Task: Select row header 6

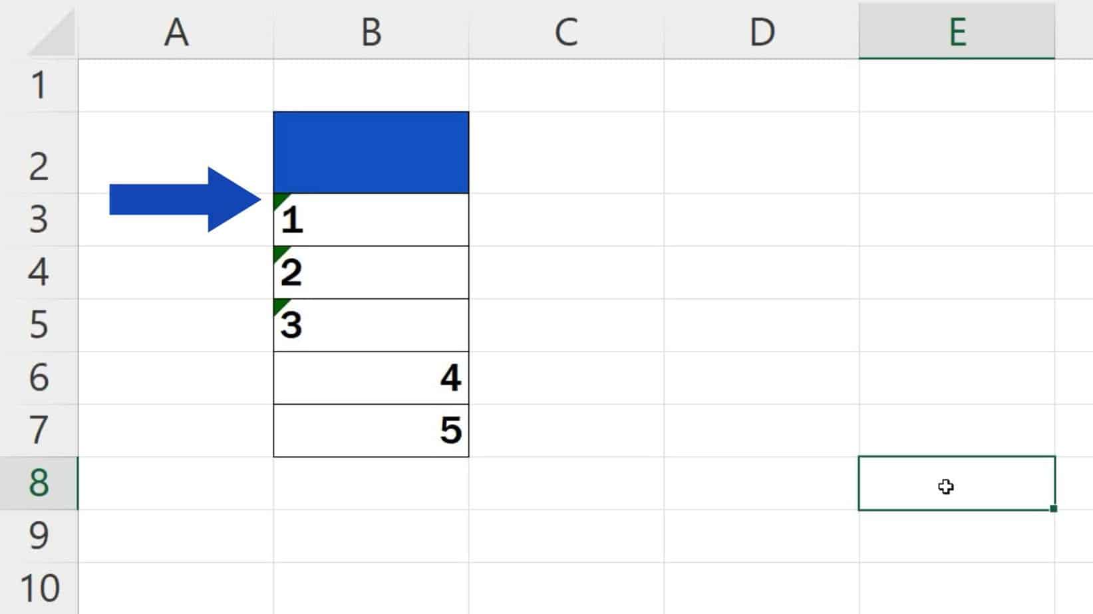Action: [40, 379]
